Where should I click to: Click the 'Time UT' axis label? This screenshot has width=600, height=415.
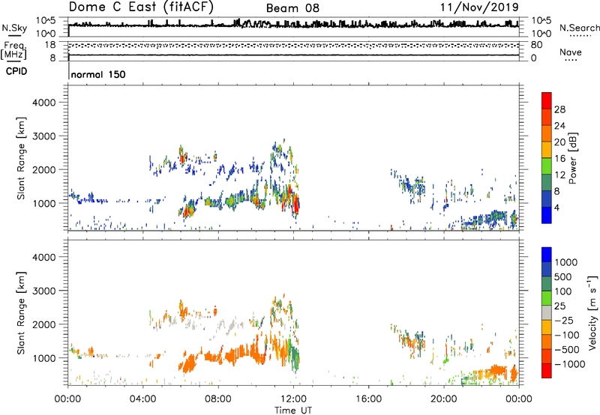pos(293,411)
